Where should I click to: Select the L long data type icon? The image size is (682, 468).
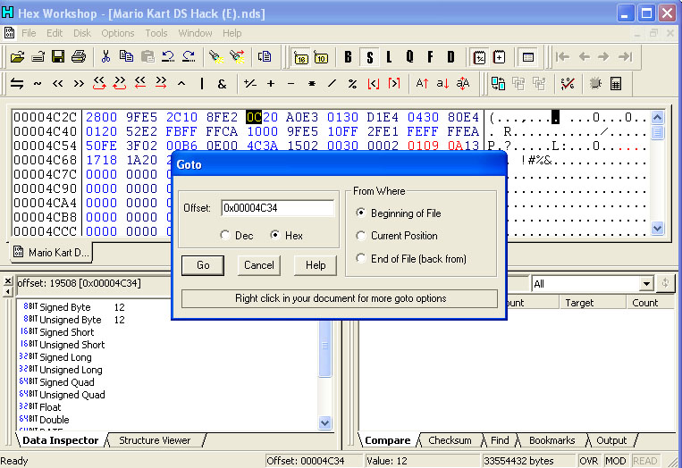pyautogui.click(x=389, y=57)
